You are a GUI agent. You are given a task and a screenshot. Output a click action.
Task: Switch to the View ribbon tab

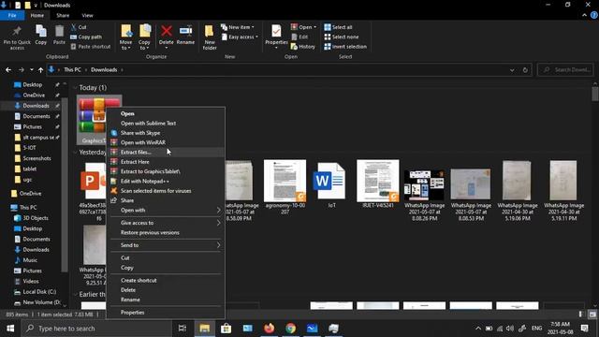click(x=87, y=15)
